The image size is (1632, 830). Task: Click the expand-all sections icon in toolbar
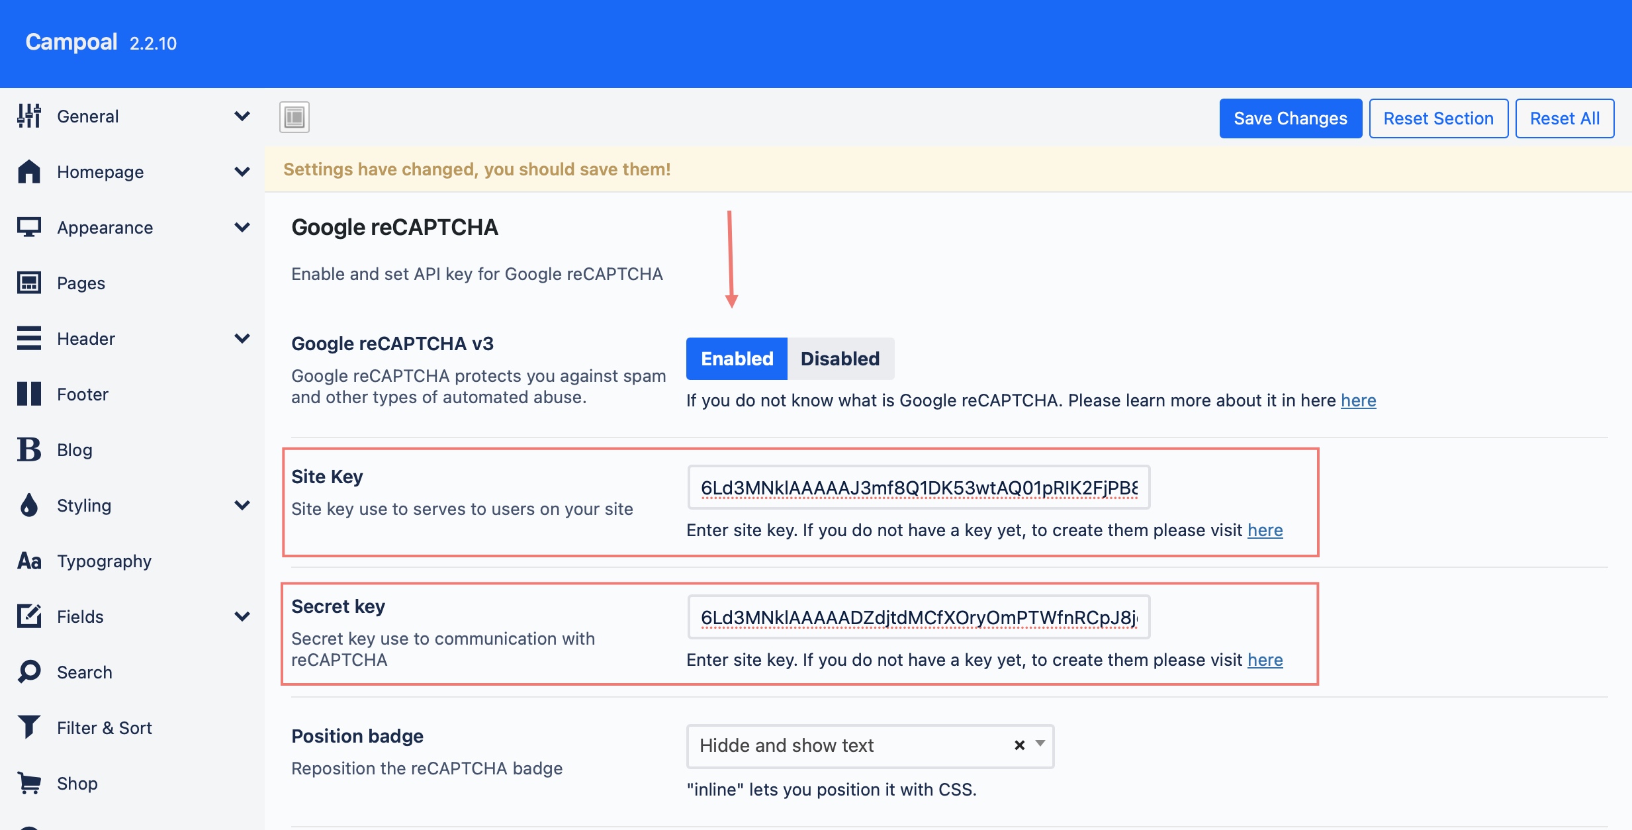pyautogui.click(x=295, y=117)
